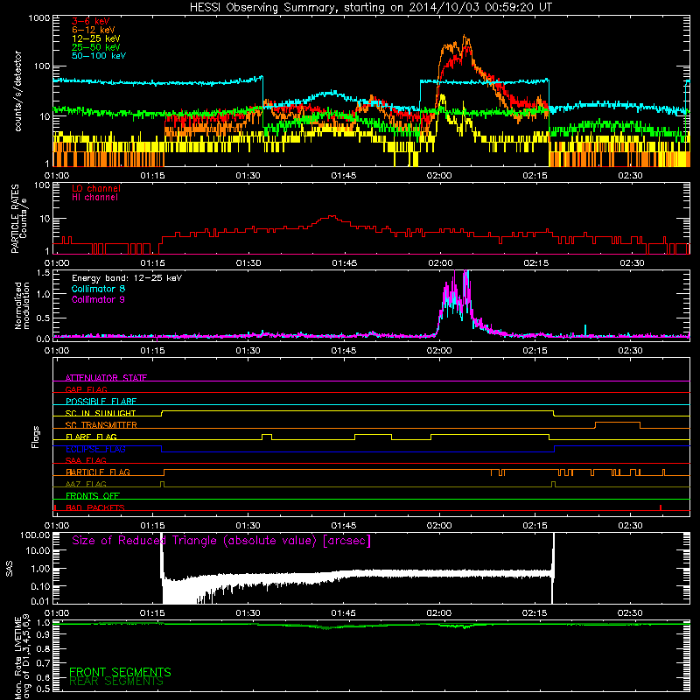Image resolution: width=700 pixels, height=700 pixels.
Task: Click the 01:15 tick under counts plot
Action: click(152, 176)
